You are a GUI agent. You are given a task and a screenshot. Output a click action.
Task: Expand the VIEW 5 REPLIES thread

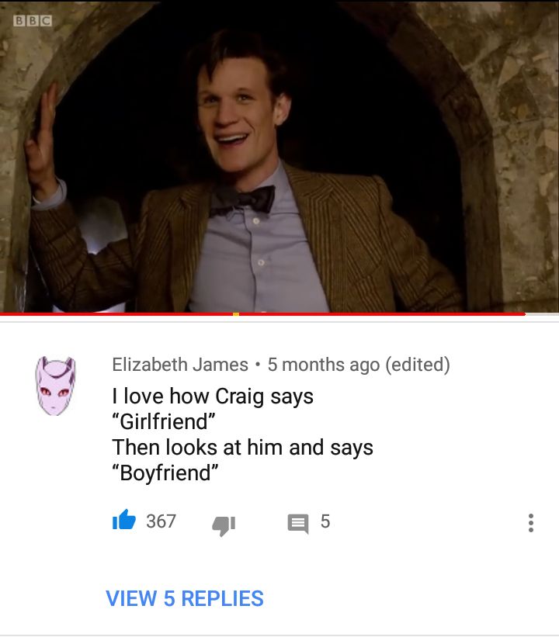185,598
